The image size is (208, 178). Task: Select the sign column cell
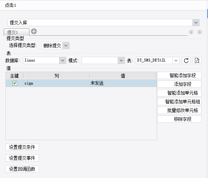(x=57, y=83)
